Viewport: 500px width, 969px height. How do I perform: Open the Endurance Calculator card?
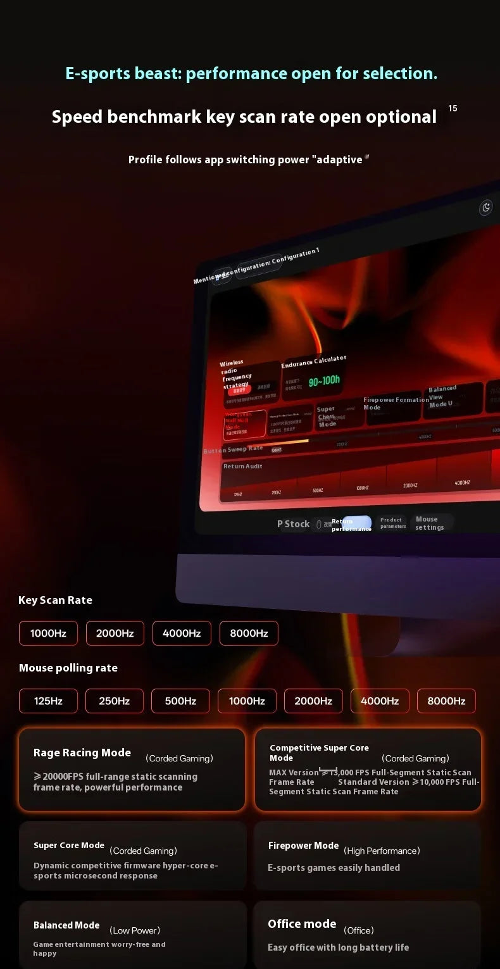click(x=315, y=378)
